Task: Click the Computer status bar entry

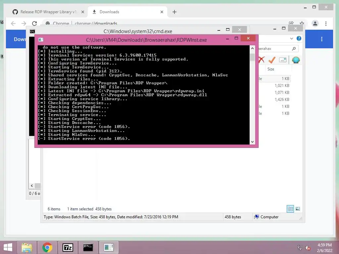Action: click(266, 217)
